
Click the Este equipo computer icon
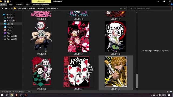[x=4, y=15]
